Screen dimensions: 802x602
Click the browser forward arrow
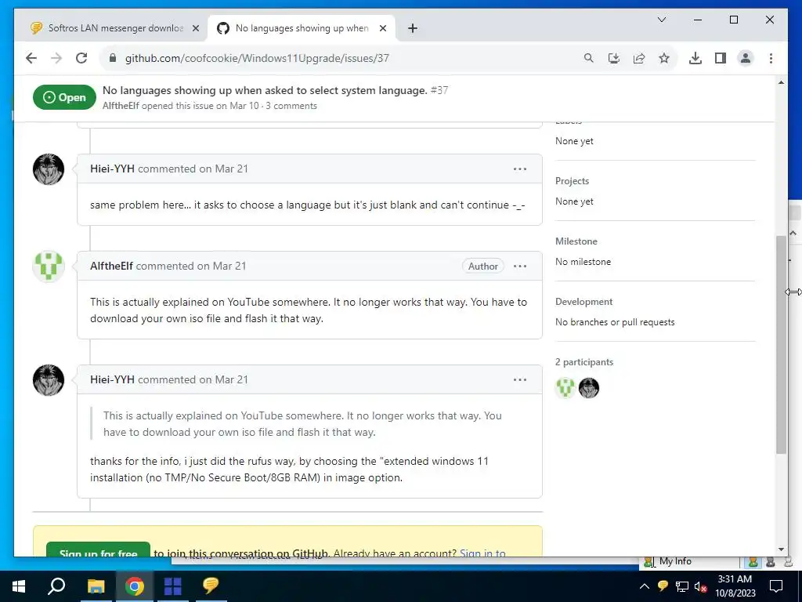[x=56, y=58]
